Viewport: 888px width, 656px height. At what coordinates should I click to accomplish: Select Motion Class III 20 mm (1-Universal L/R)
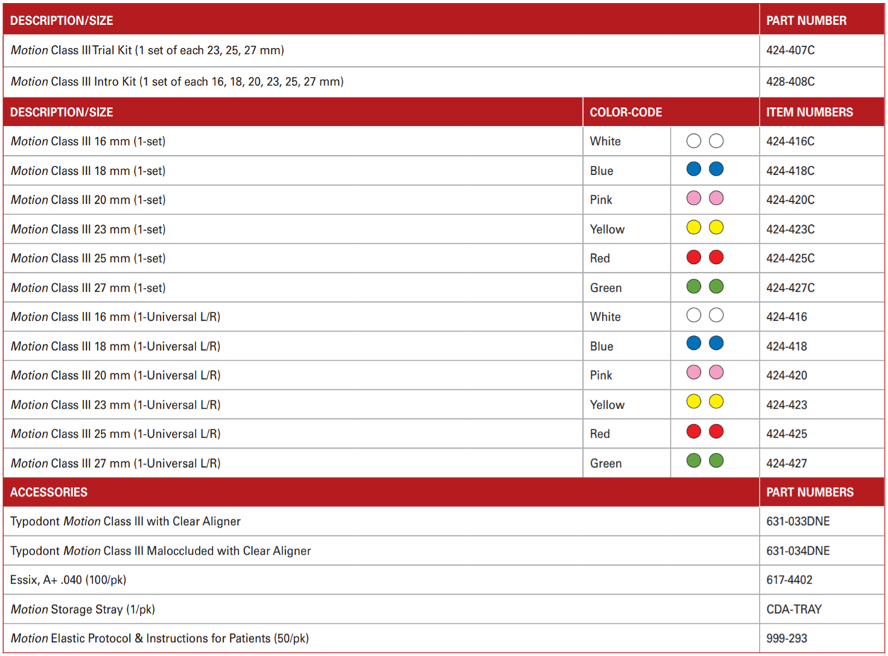[116, 375]
